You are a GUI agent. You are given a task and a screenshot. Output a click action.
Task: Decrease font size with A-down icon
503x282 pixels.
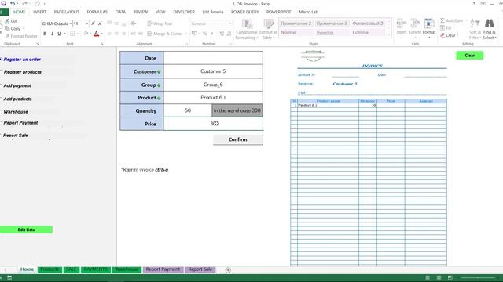click(x=100, y=23)
